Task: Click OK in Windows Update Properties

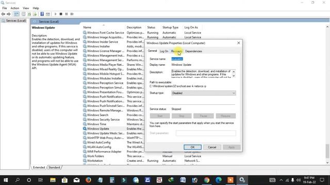Action: pos(192,147)
